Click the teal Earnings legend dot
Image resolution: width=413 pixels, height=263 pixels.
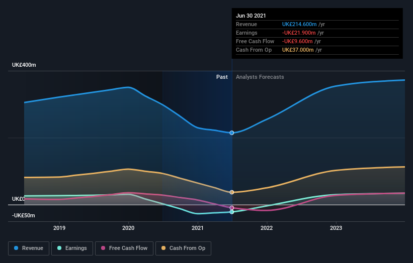point(59,248)
